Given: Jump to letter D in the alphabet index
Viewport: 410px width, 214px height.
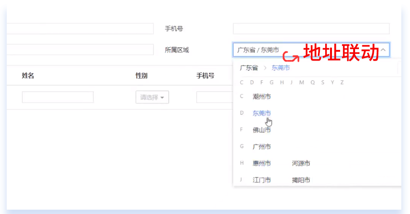Looking at the screenshot, I should pos(252,82).
